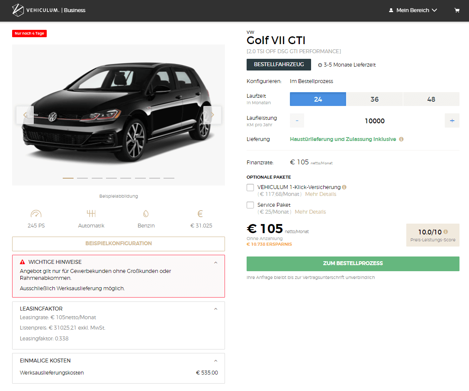Click the Werksauslieferungskosten row
469x391 pixels.
[x=119, y=373]
